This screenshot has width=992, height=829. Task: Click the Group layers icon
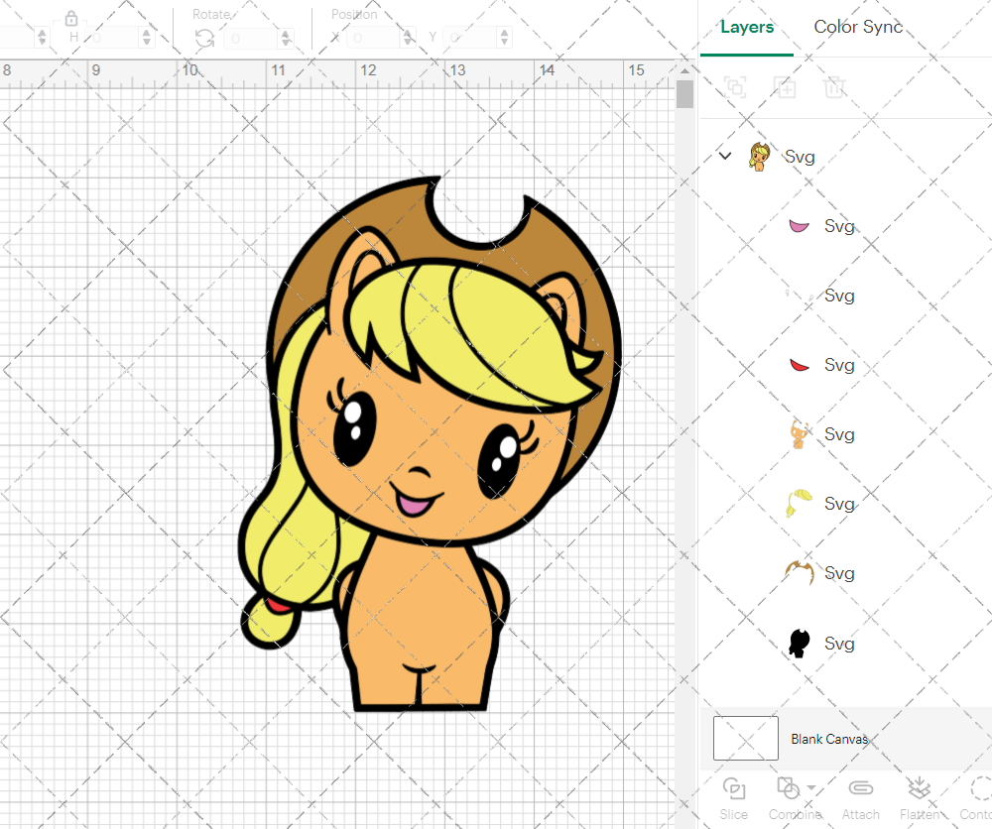click(x=735, y=86)
